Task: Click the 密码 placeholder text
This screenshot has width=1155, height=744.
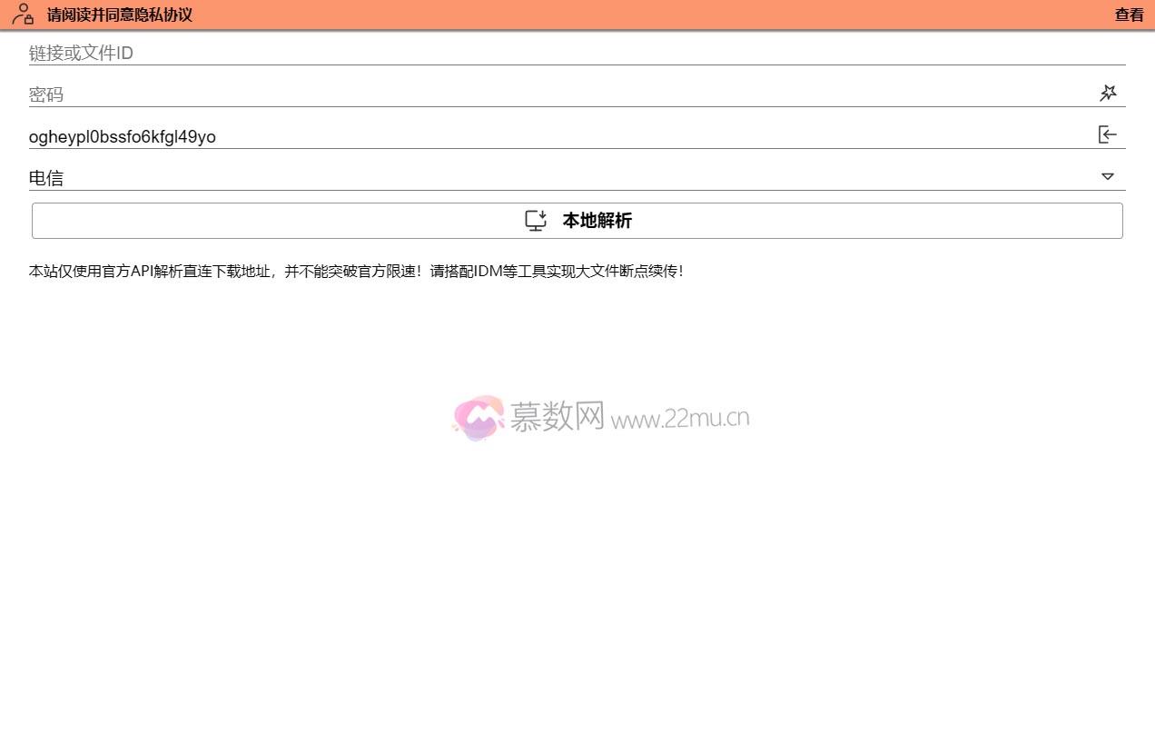Action: tap(46, 94)
